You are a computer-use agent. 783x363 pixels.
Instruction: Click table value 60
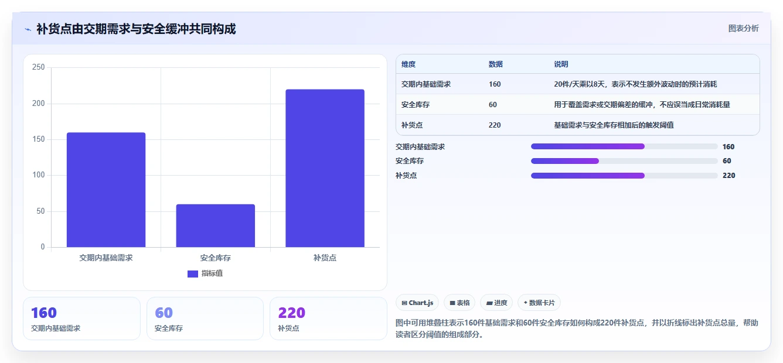click(x=492, y=105)
